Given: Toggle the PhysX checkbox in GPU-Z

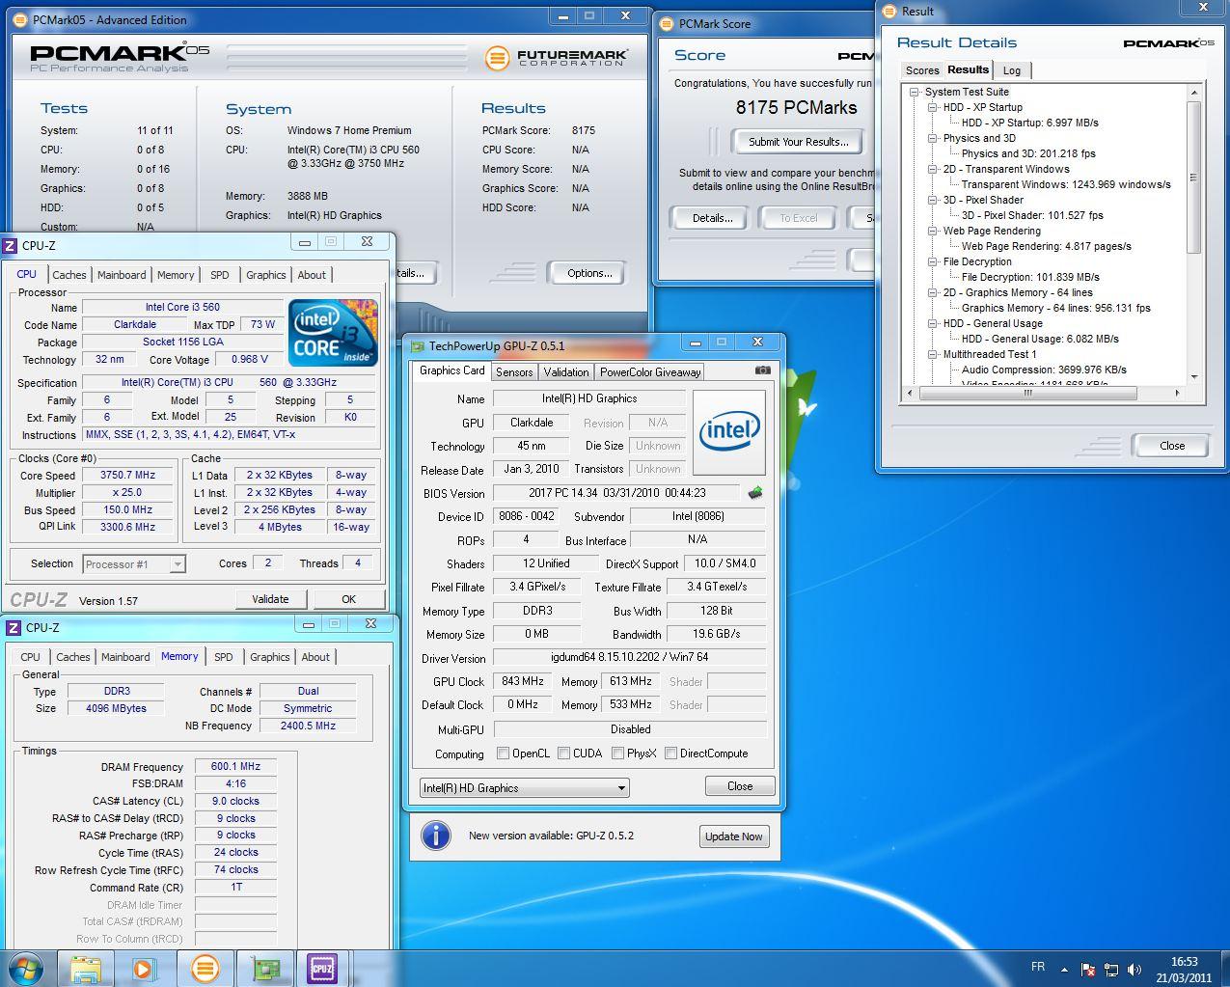Looking at the screenshot, I should 617,754.
